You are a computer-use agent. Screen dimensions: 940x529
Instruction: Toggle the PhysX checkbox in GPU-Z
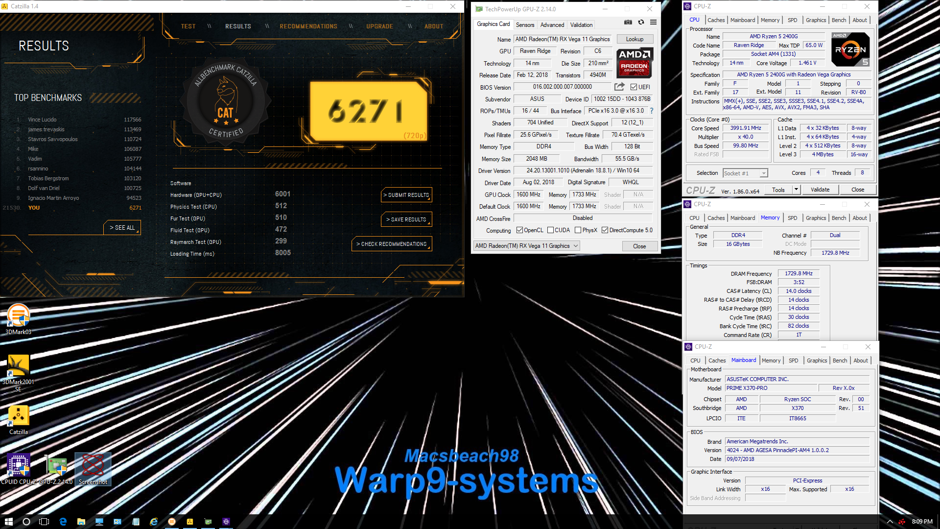coord(578,230)
